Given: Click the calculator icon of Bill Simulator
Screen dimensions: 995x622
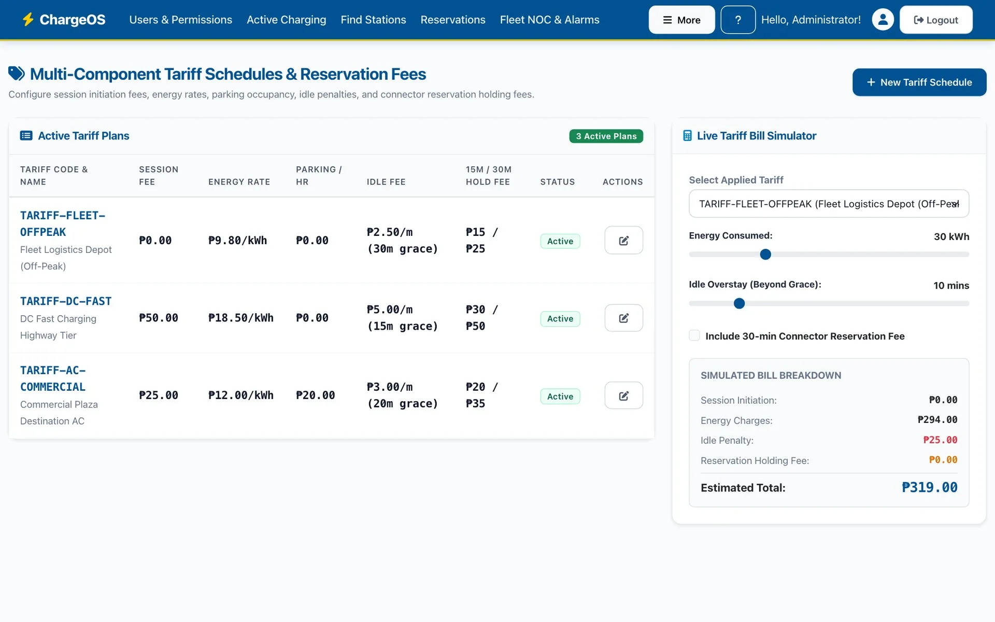Looking at the screenshot, I should [x=687, y=136].
